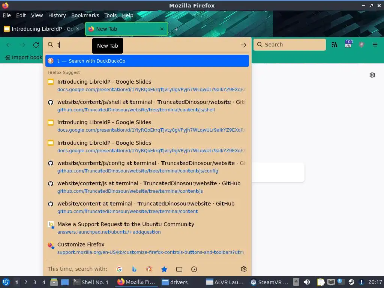Open website/content/js/shell at terminal suggestion
This screenshot has width=384, height=288.
tap(147, 106)
